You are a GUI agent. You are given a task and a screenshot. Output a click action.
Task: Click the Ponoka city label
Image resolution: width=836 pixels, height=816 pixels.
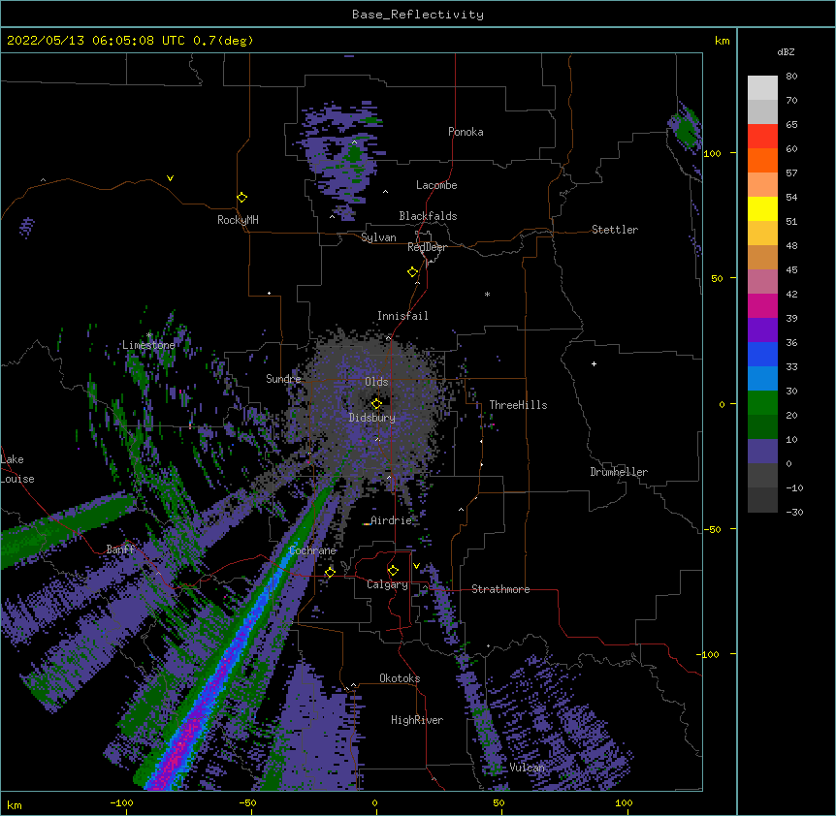pyautogui.click(x=466, y=132)
